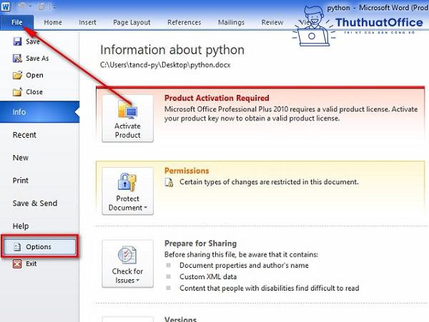Open the Print section
The width and height of the screenshot is (429, 322).
pos(21,181)
